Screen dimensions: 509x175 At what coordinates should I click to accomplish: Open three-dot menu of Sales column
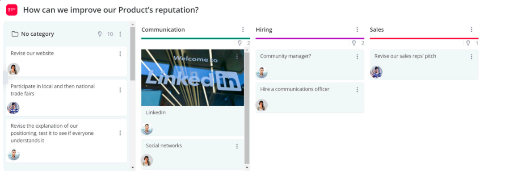(x=471, y=30)
